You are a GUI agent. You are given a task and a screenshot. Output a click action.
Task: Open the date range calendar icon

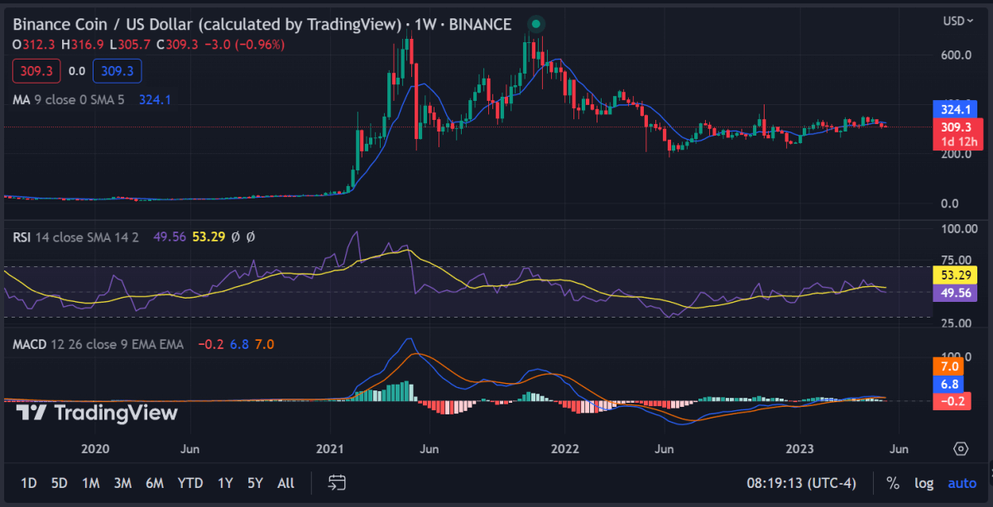[x=337, y=482]
